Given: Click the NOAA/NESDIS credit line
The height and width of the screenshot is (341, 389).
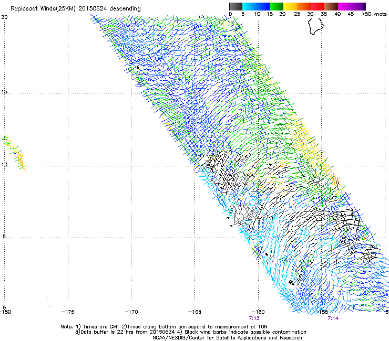Looking at the screenshot, I should [x=227, y=338].
